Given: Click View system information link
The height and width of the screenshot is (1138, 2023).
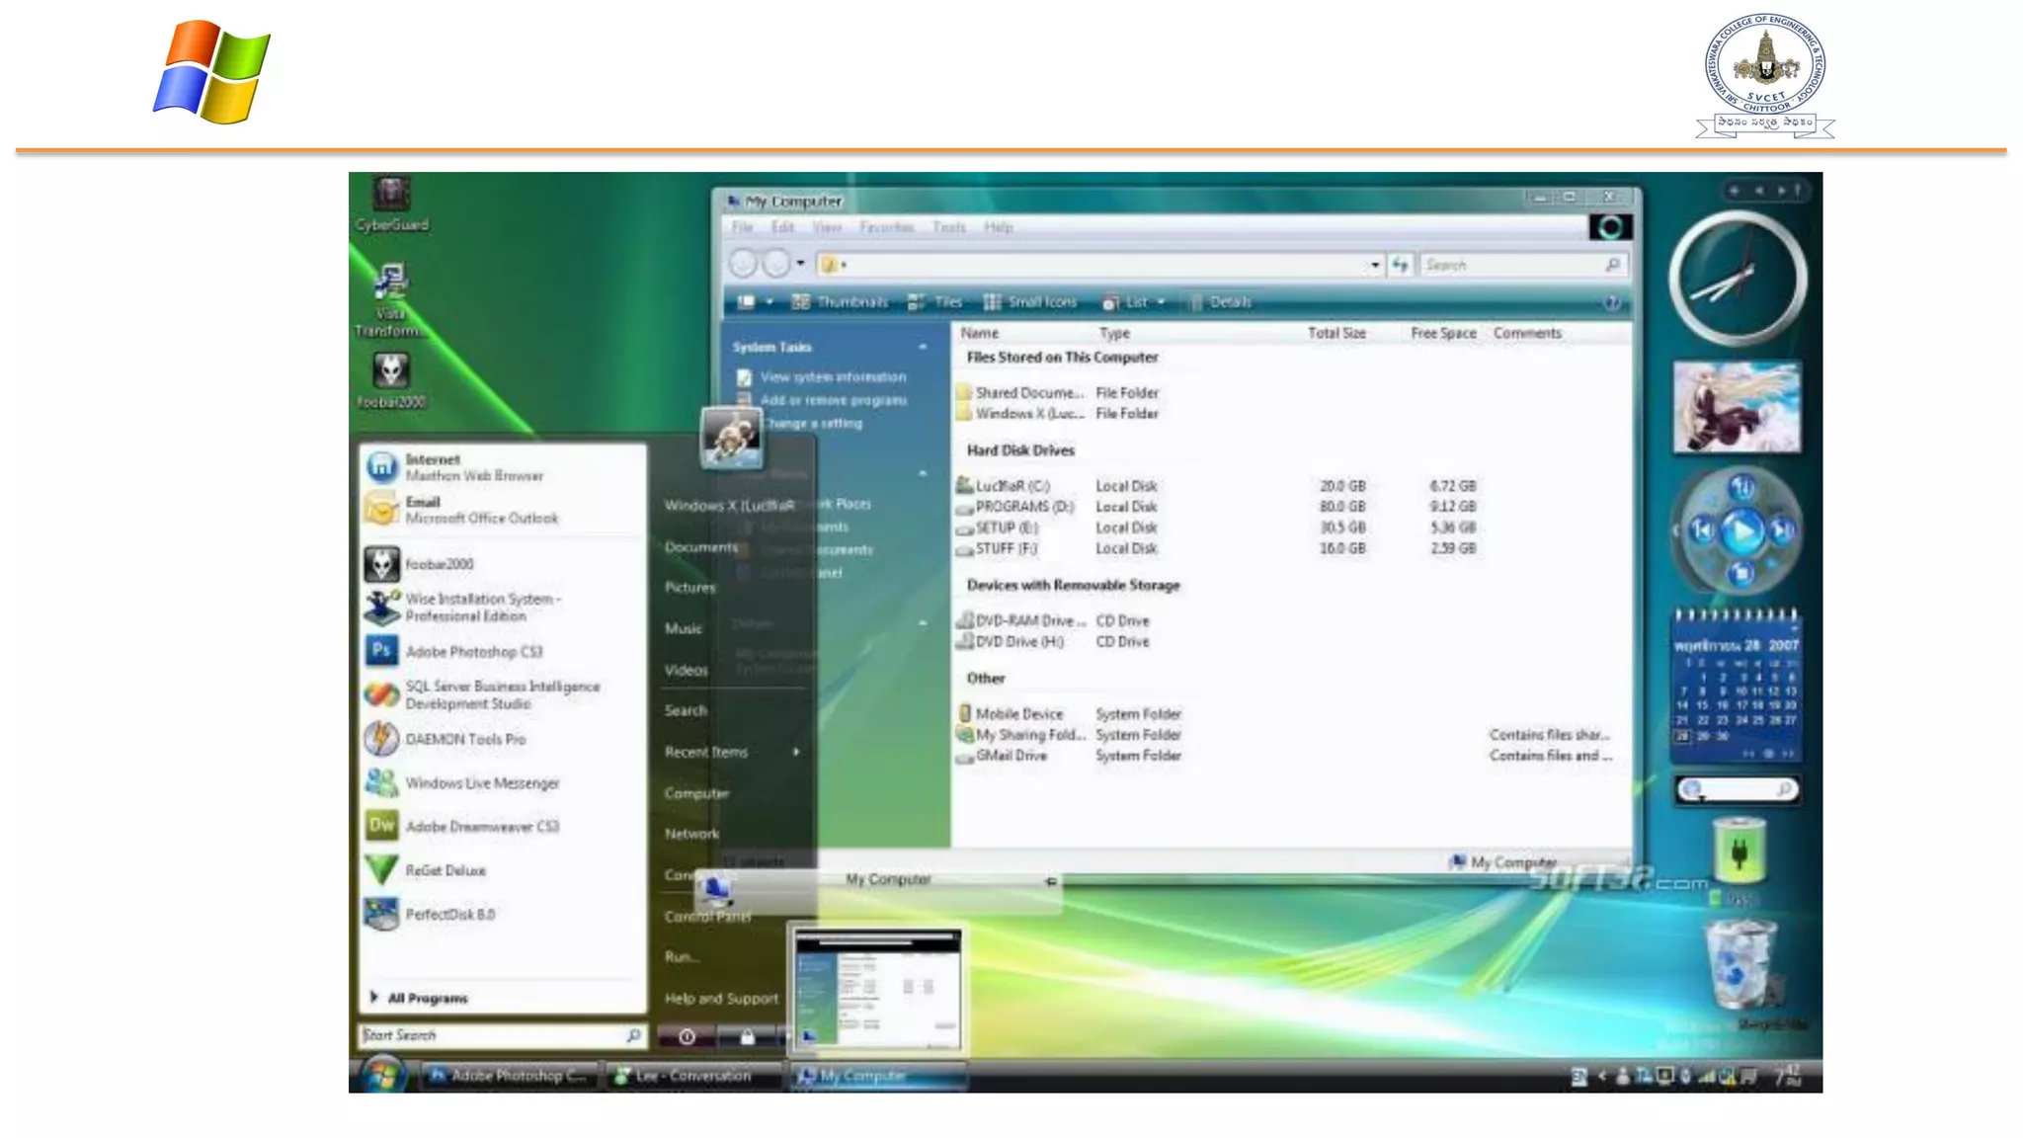Looking at the screenshot, I should click(x=832, y=377).
